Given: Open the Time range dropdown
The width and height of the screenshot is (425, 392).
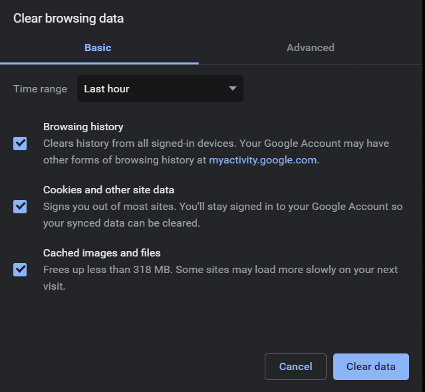Looking at the screenshot, I should [160, 88].
